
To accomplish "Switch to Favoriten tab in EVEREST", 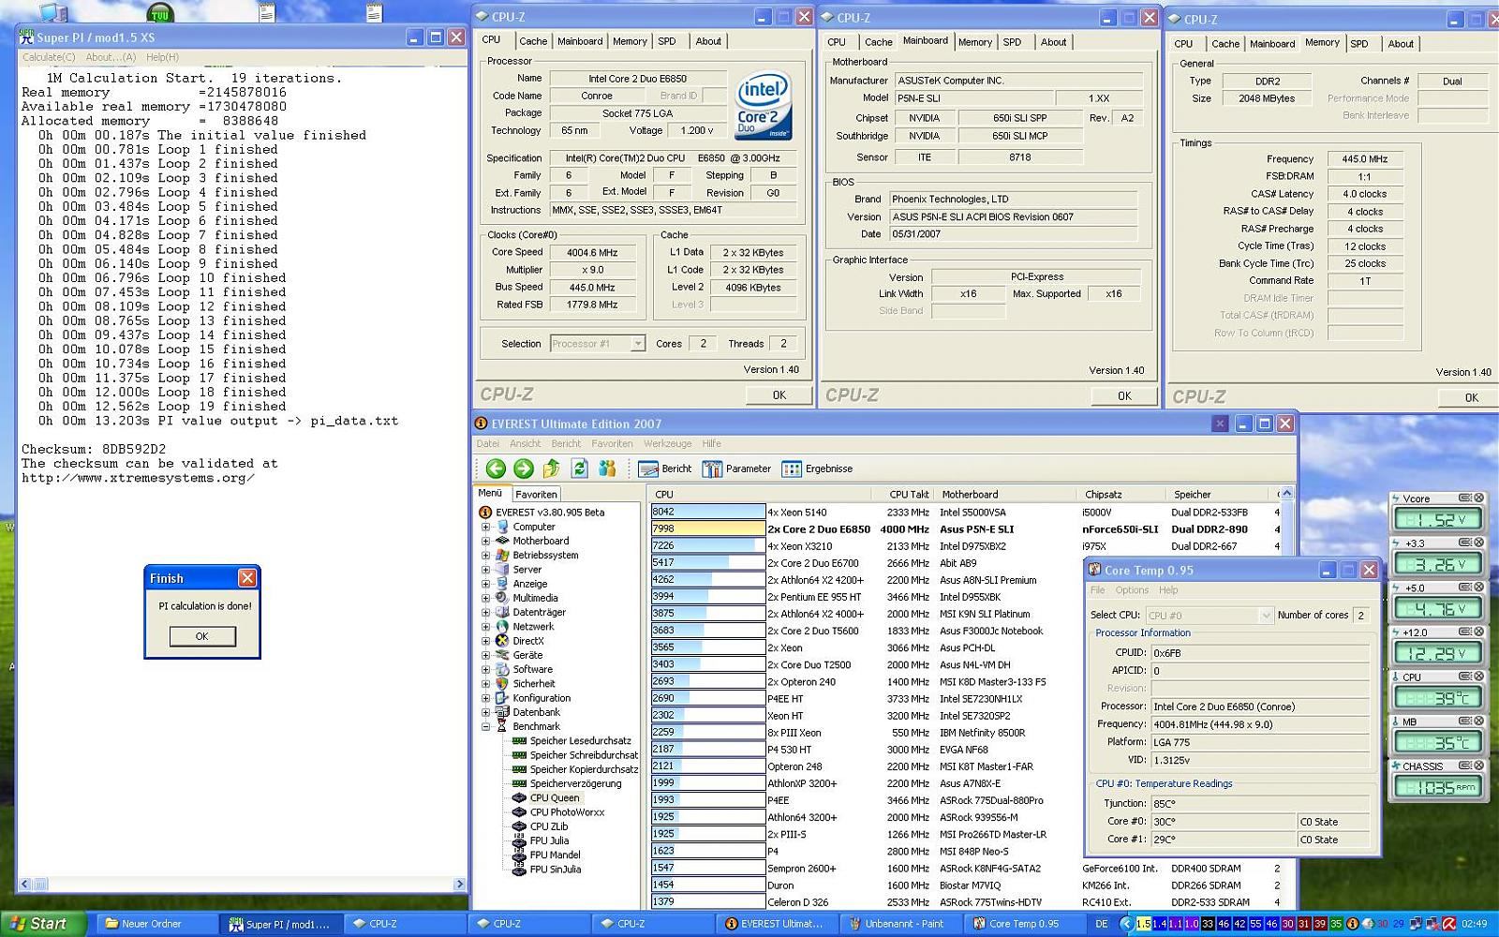I will 536,494.
